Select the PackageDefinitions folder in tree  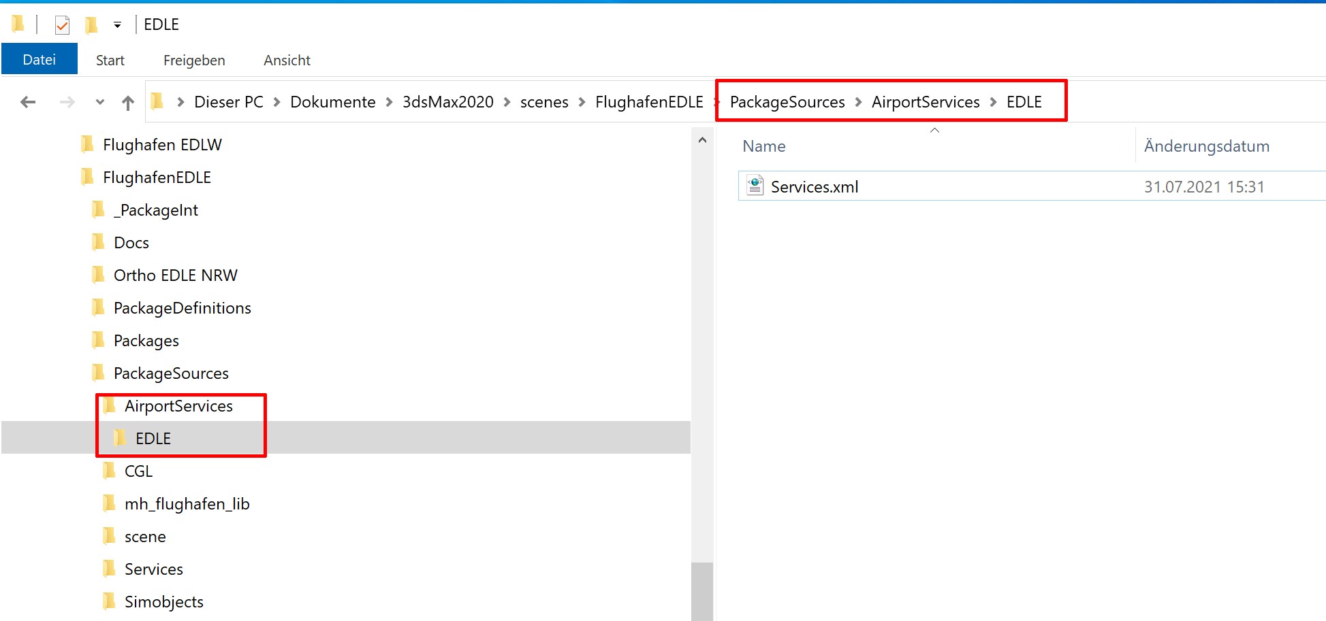182,308
